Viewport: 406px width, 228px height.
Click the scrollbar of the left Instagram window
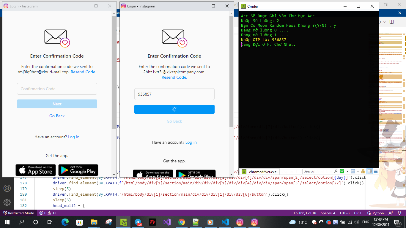[114, 73]
